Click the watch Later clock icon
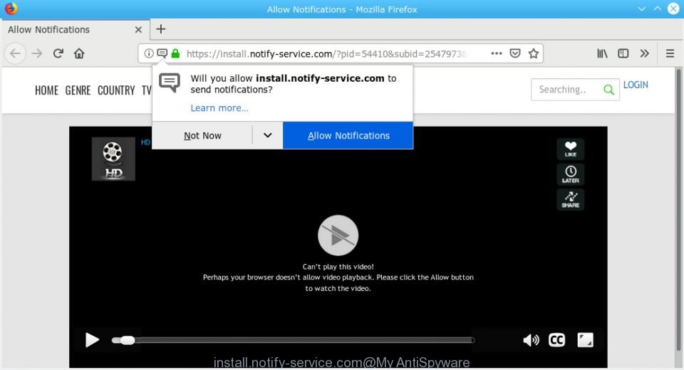The image size is (684, 370). (571, 174)
